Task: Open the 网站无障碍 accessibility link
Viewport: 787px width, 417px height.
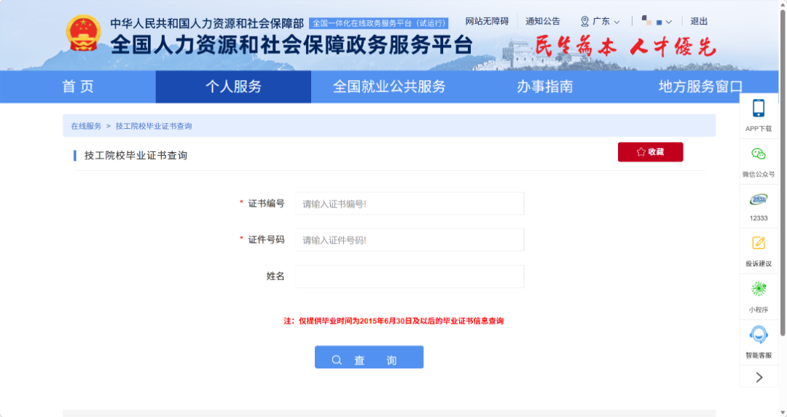Action: pyautogui.click(x=487, y=22)
